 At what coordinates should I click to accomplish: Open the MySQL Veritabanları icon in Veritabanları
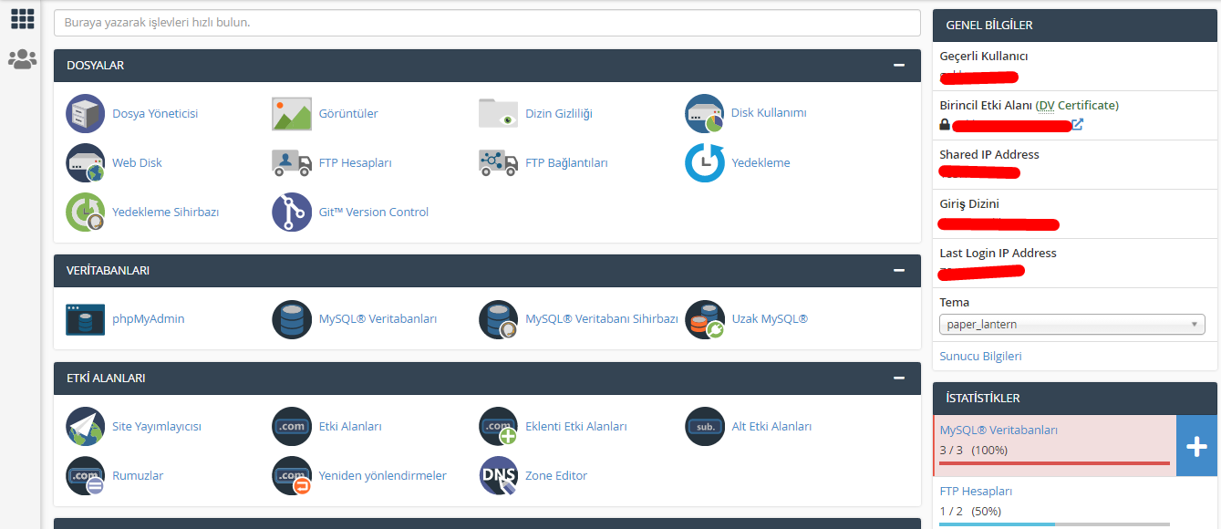pyautogui.click(x=292, y=319)
